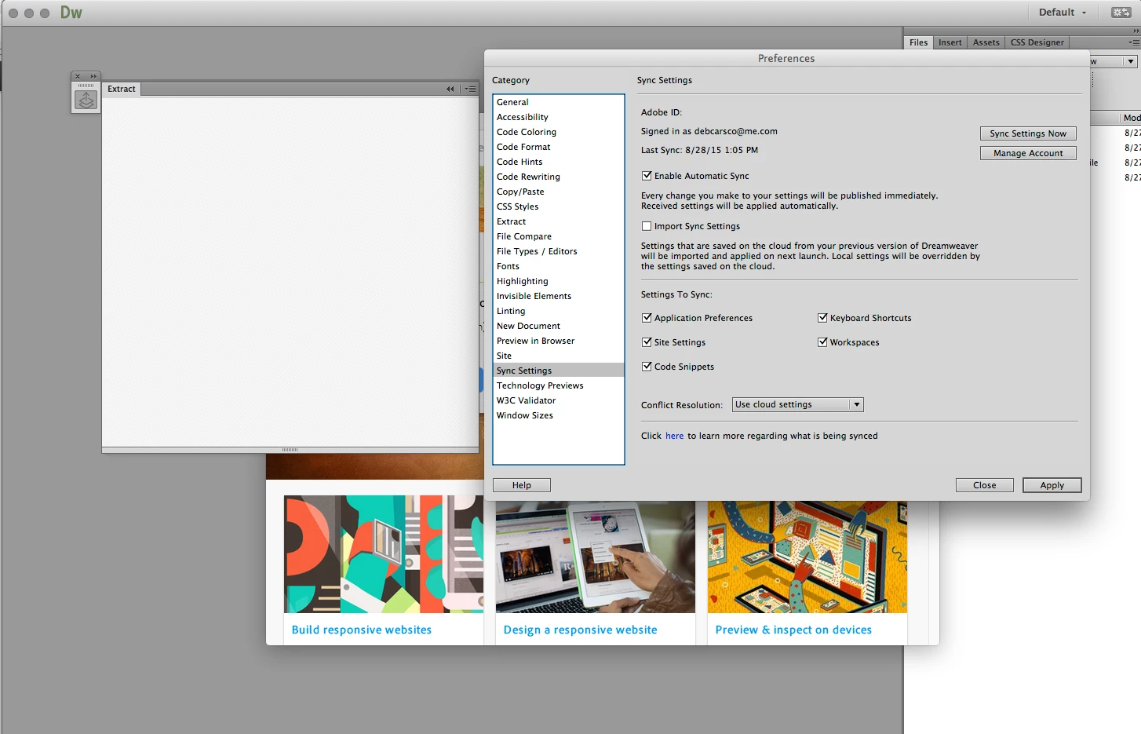The height and width of the screenshot is (734, 1141).
Task: Click the Extract panel bottom resize grip
Action: (290, 450)
